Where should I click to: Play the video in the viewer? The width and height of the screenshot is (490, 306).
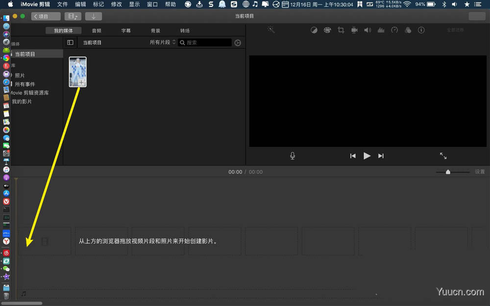pyautogui.click(x=367, y=156)
